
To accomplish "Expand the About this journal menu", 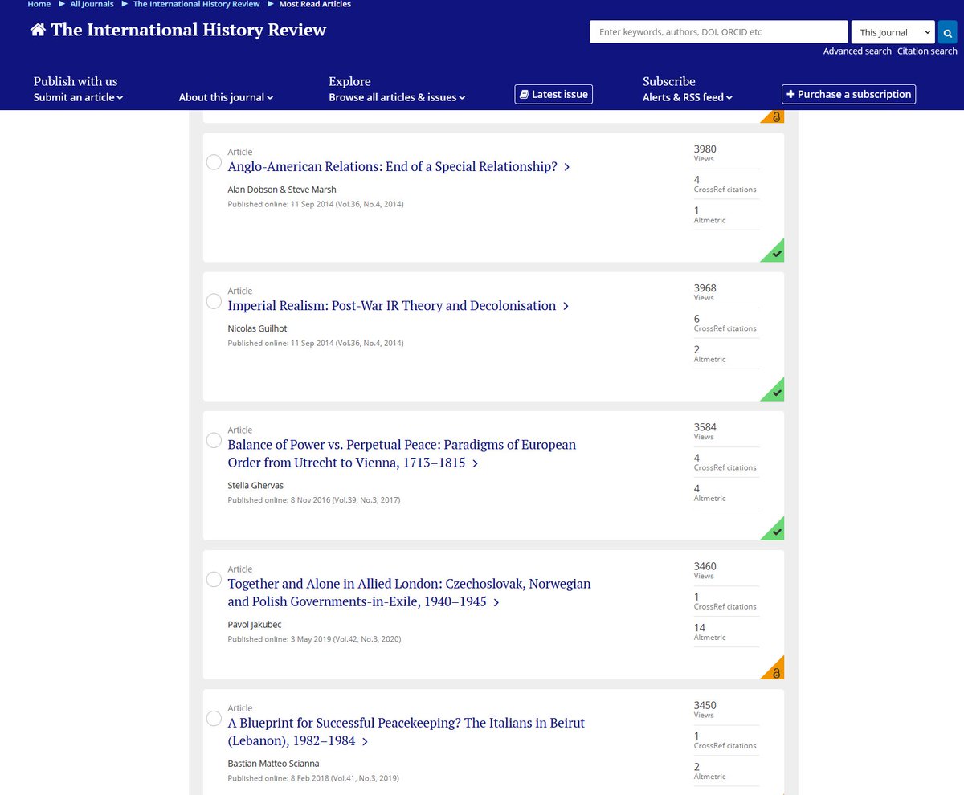I will (226, 97).
